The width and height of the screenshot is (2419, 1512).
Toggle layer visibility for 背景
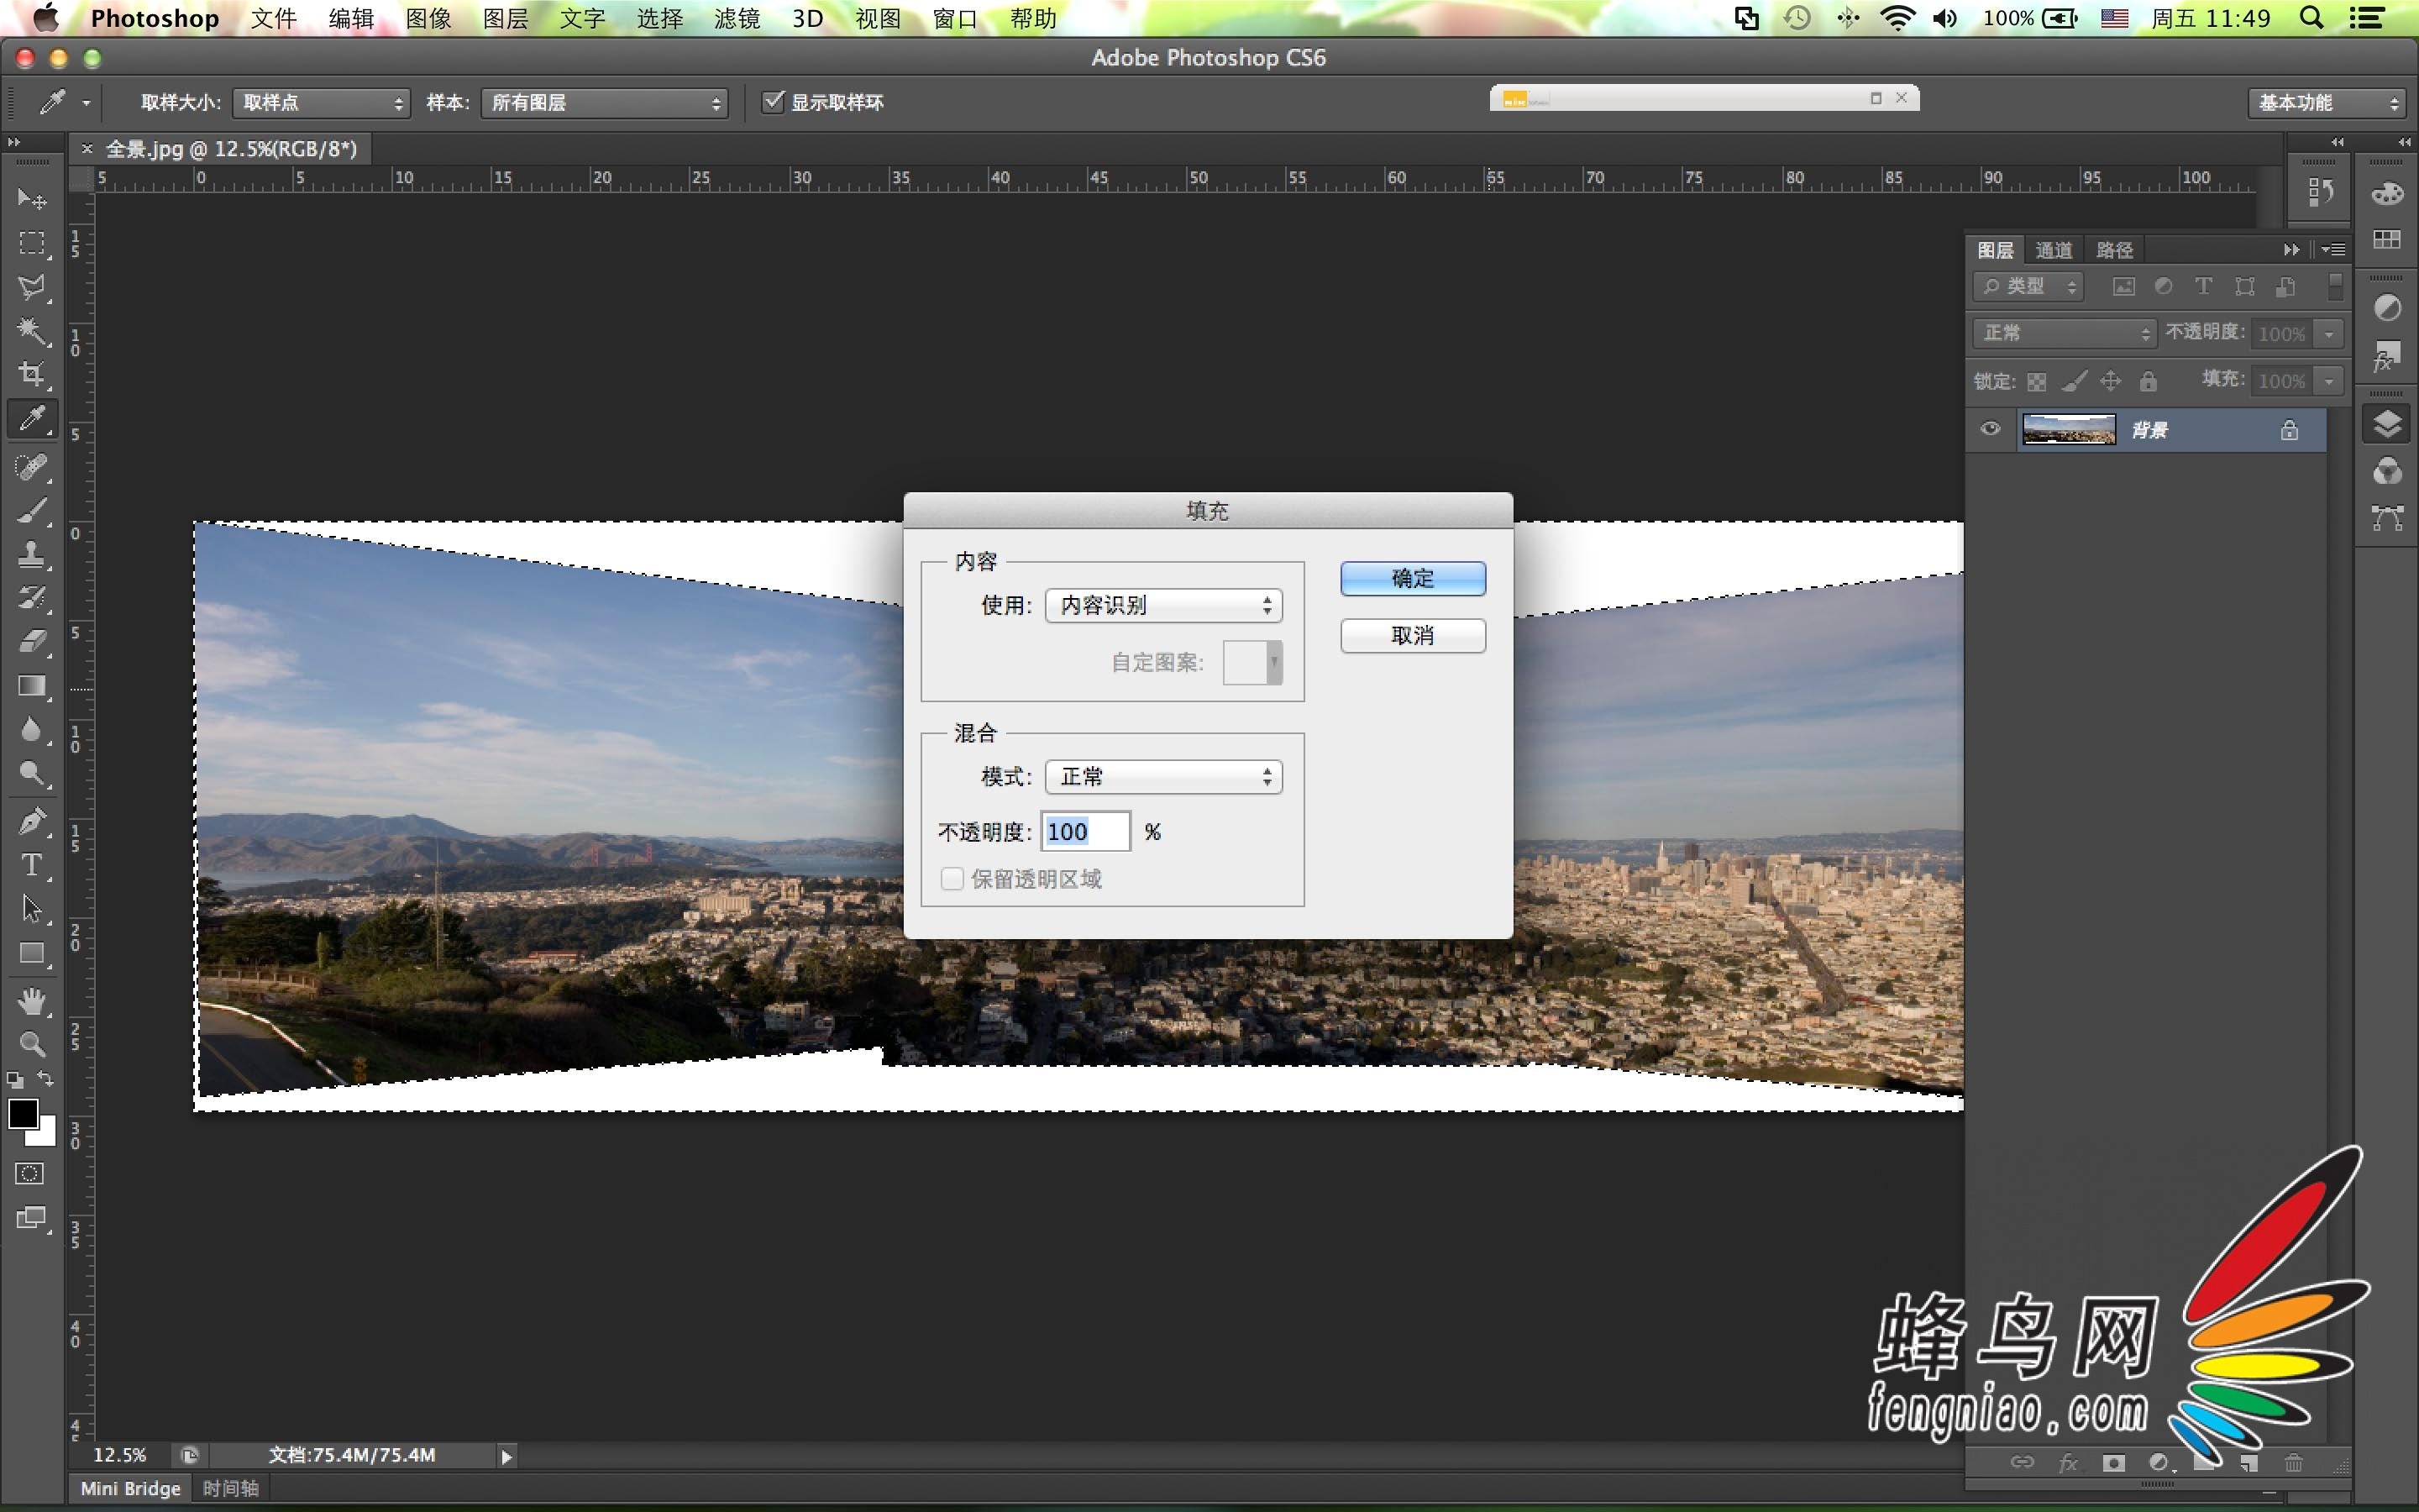[1991, 428]
